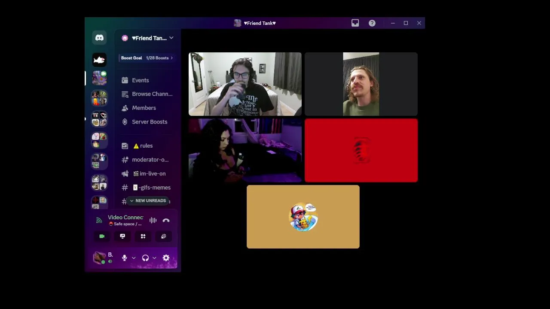Focus video of long-haired man with mustache
This screenshot has width=550, height=309.
(x=361, y=84)
